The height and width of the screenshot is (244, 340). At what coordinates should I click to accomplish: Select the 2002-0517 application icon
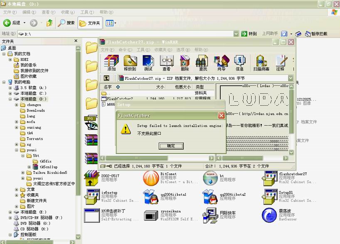(x=91, y=178)
